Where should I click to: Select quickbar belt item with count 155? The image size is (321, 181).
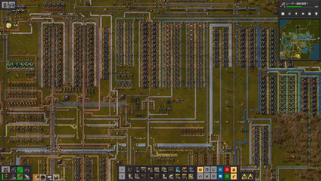tap(157, 169)
